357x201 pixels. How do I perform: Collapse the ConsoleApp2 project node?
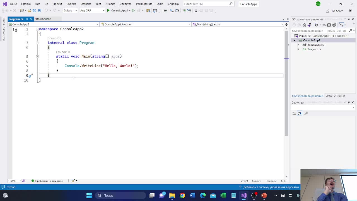294,40
